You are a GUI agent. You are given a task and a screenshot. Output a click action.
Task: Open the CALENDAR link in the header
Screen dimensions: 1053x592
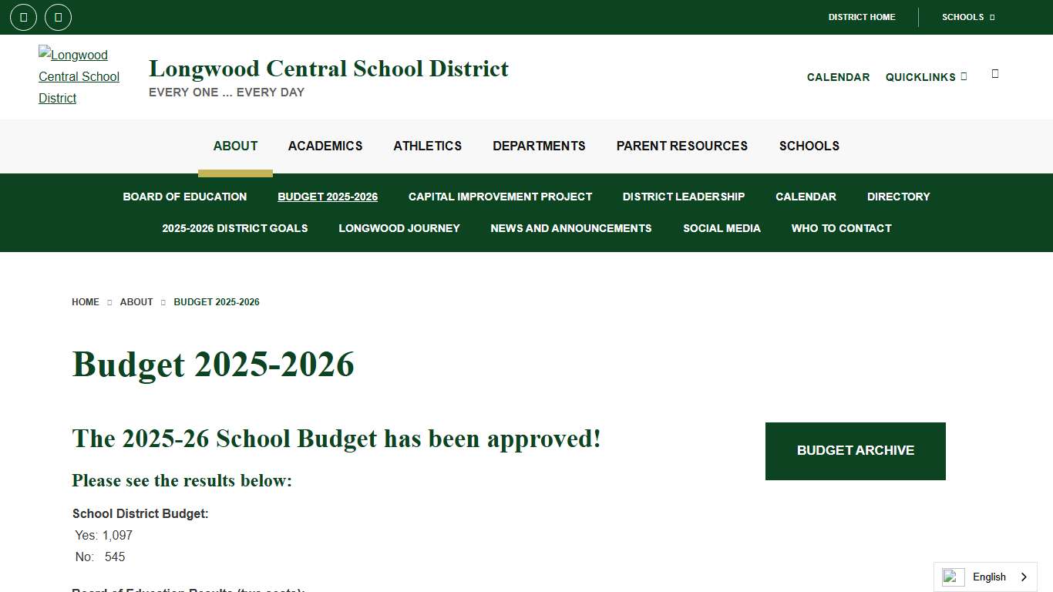point(838,77)
